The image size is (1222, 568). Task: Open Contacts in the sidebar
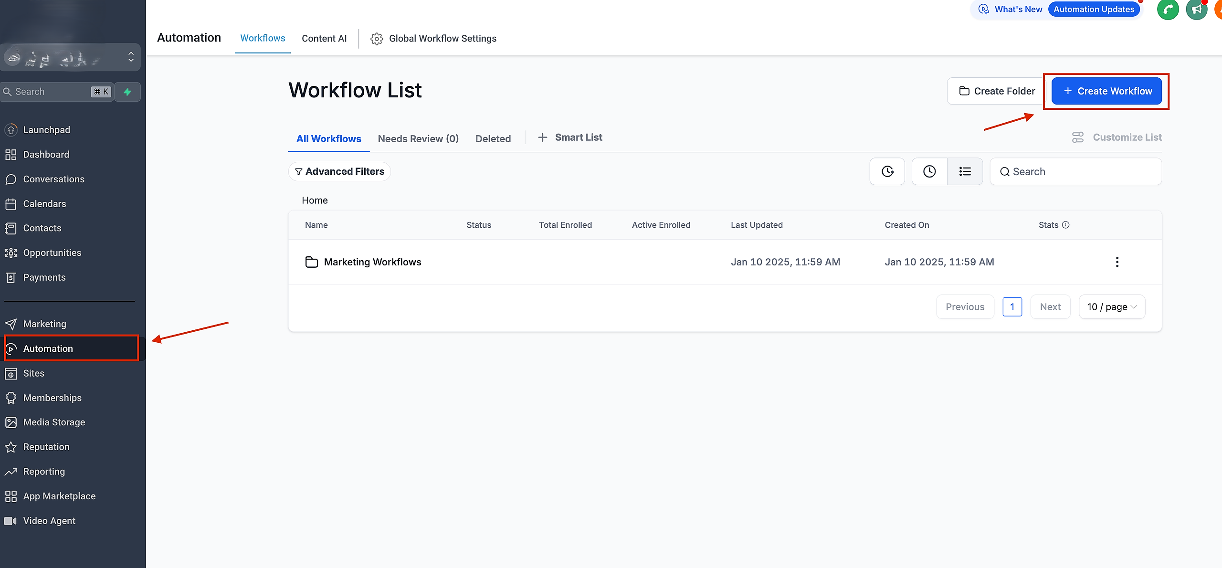(42, 228)
